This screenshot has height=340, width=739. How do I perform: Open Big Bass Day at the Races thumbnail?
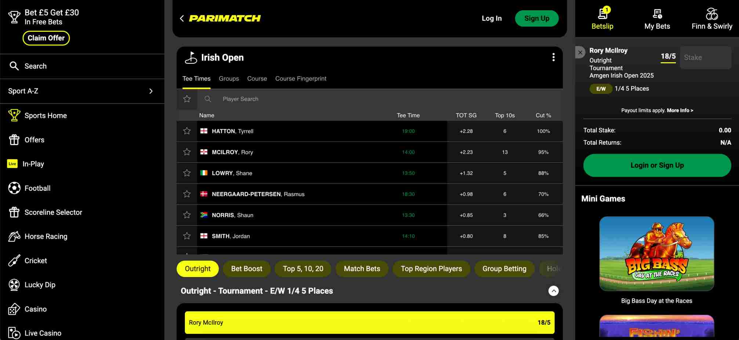[x=656, y=253]
